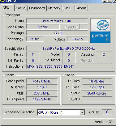Click the Instructions label
Screen dimensions: 116x126
pyautogui.click(x=15, y=66)
